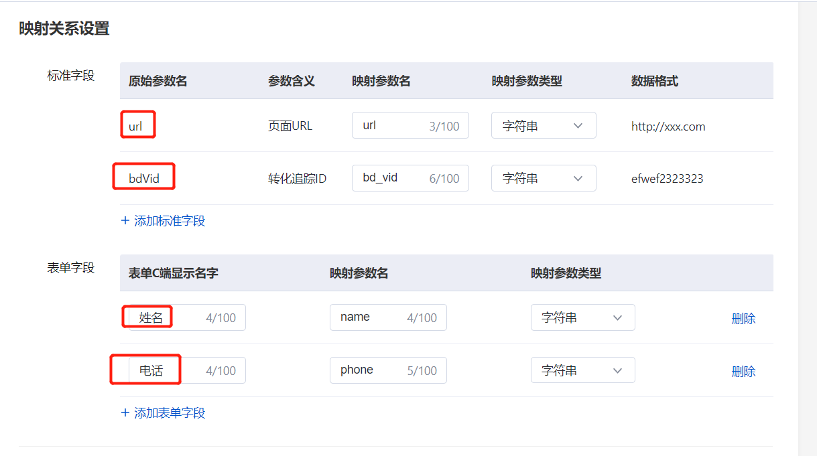
Task: Delete the 电话 form field row
Action: point(743,371)
